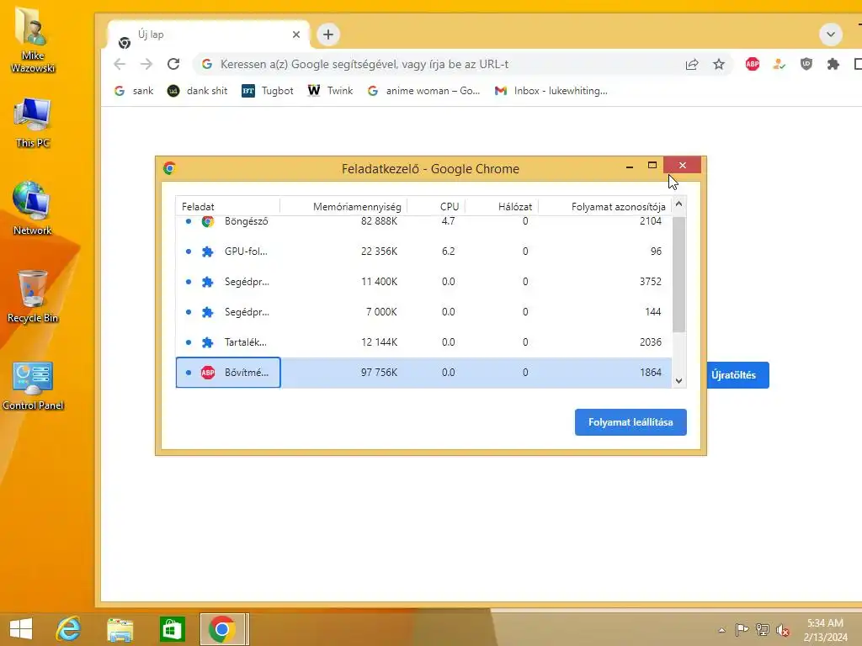862x646 pixels.
Task: Select the Bővítmé... Adblock extension row
Action: point(423,373)
